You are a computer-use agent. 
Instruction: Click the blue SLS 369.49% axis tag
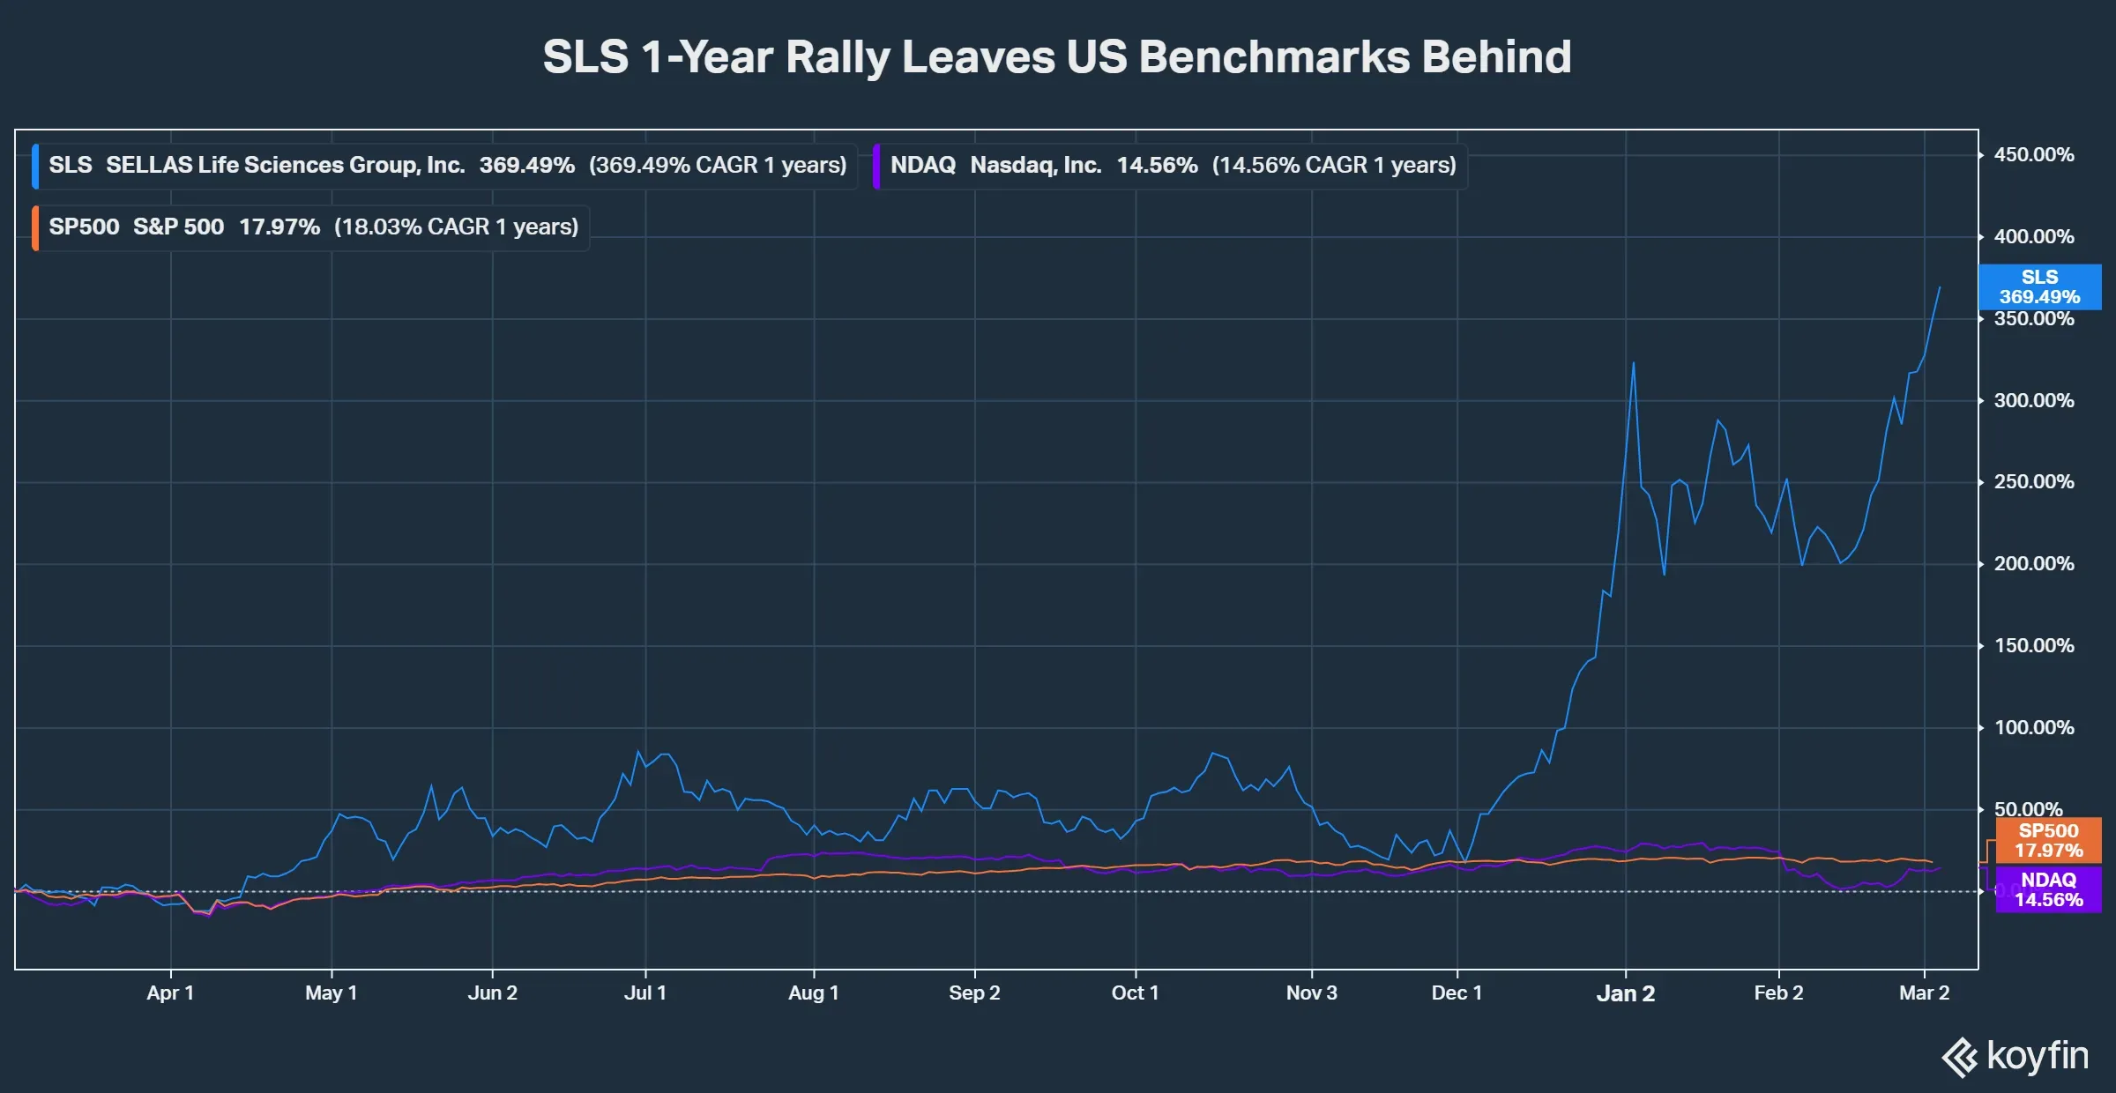[x=2039, y=287]
